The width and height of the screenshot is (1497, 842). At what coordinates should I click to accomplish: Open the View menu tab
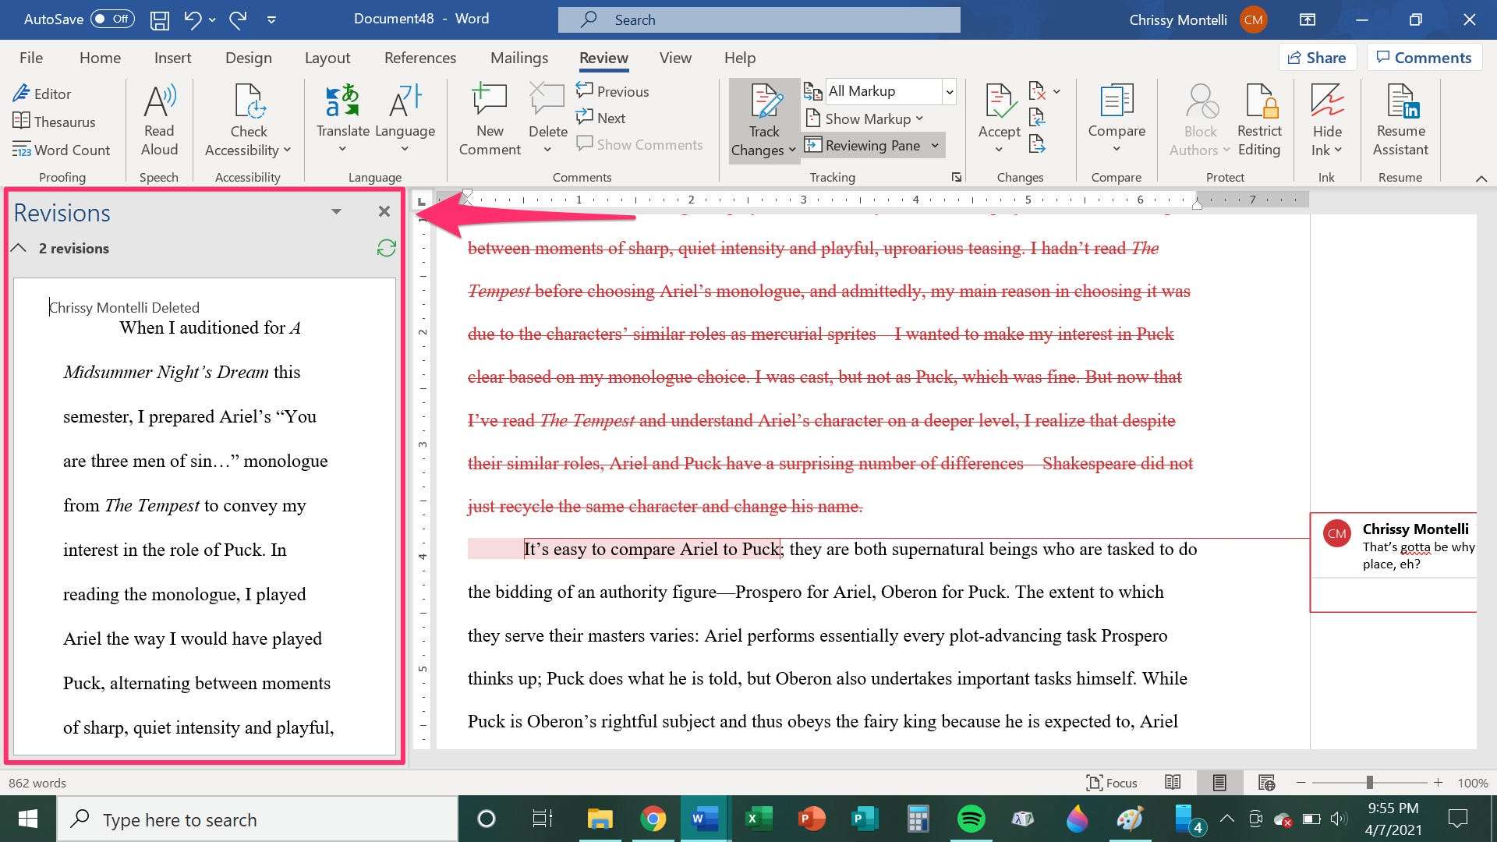point(675,58)
